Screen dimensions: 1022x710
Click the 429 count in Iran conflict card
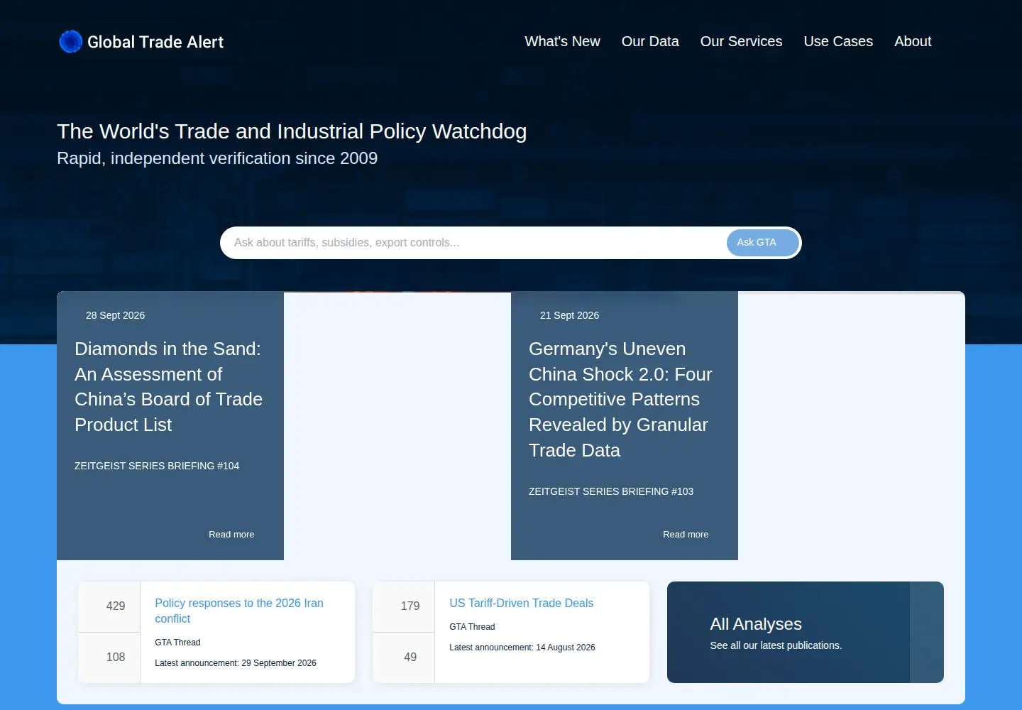pos(116,606)
